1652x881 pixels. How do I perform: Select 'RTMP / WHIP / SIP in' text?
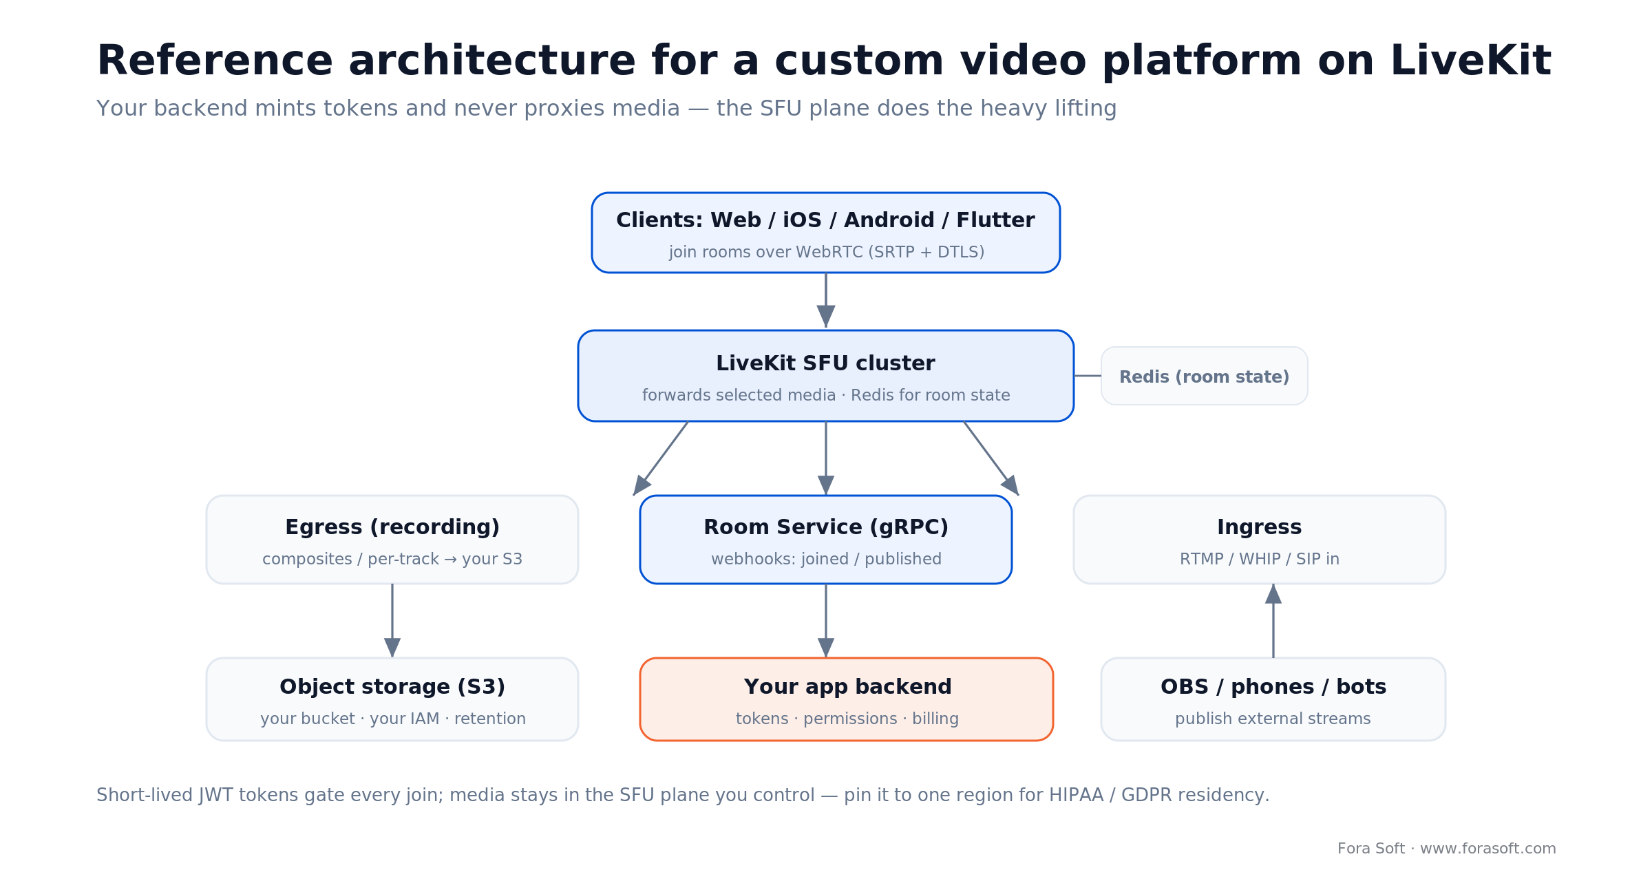point(1260,559)
